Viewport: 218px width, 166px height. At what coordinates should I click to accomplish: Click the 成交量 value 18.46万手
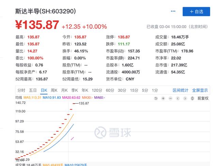pyautogui.click(x=180, y=37)
